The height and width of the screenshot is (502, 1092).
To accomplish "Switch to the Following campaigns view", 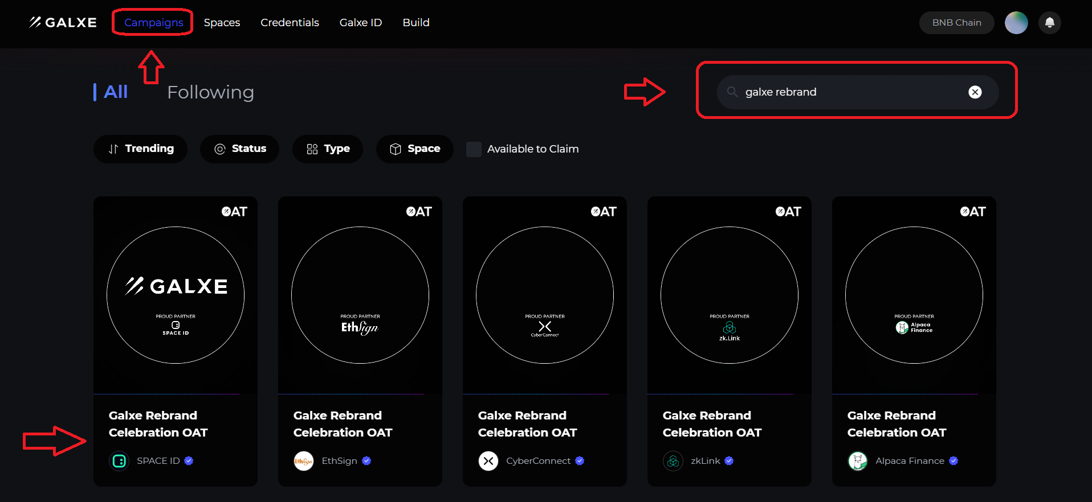I will 210,92.
